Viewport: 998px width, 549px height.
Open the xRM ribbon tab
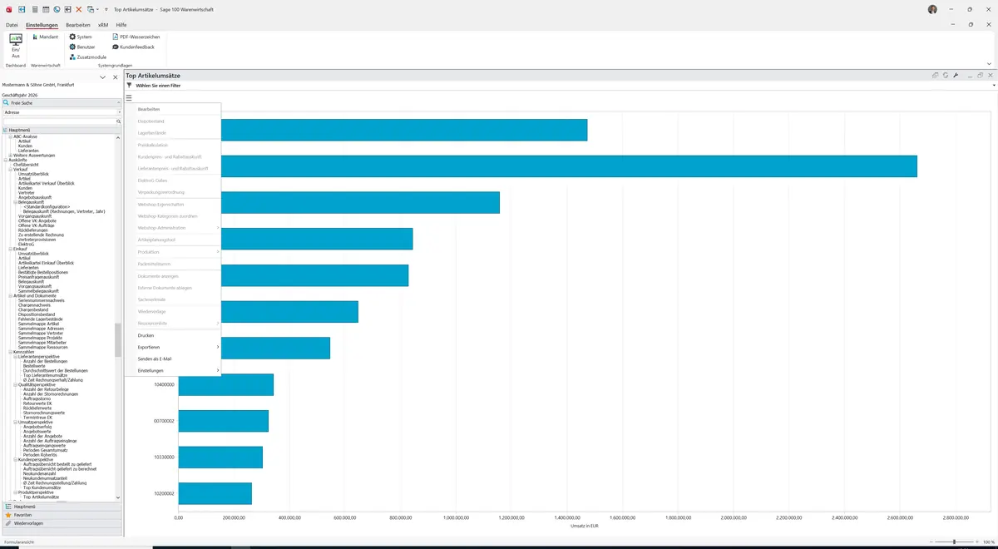click(x=103, y=25)
